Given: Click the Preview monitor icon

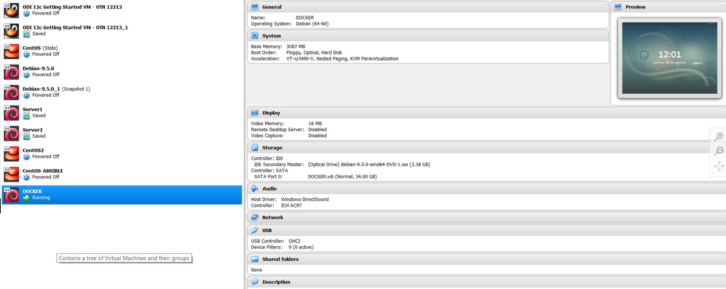Looking at the screenshot, I should [618, 7].
